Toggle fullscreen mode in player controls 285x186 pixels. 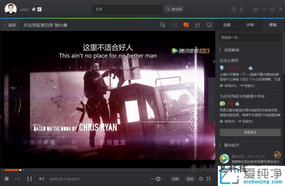coord(209,179)
